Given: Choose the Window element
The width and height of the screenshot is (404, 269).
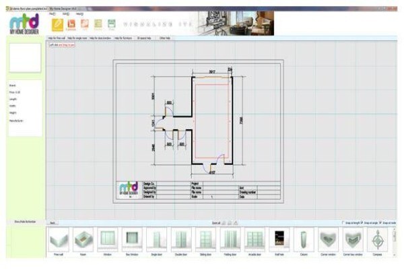Looking at the screenshot, I should click(108, 239).
